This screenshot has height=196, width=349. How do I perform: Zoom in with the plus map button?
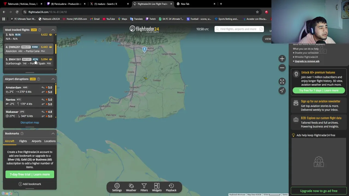coord(282,59)
